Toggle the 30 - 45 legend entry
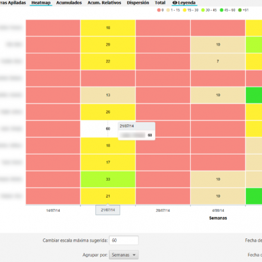 click(209, 10)
